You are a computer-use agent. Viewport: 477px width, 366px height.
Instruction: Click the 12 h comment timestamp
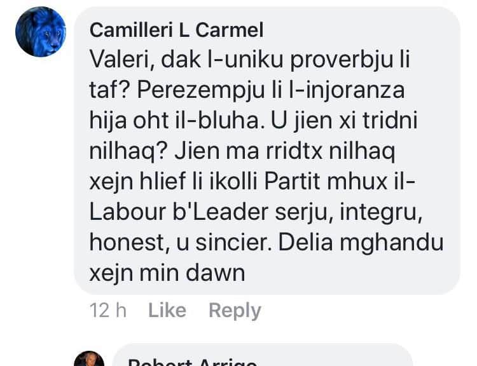pyautogui.click(x=108, y=310)
